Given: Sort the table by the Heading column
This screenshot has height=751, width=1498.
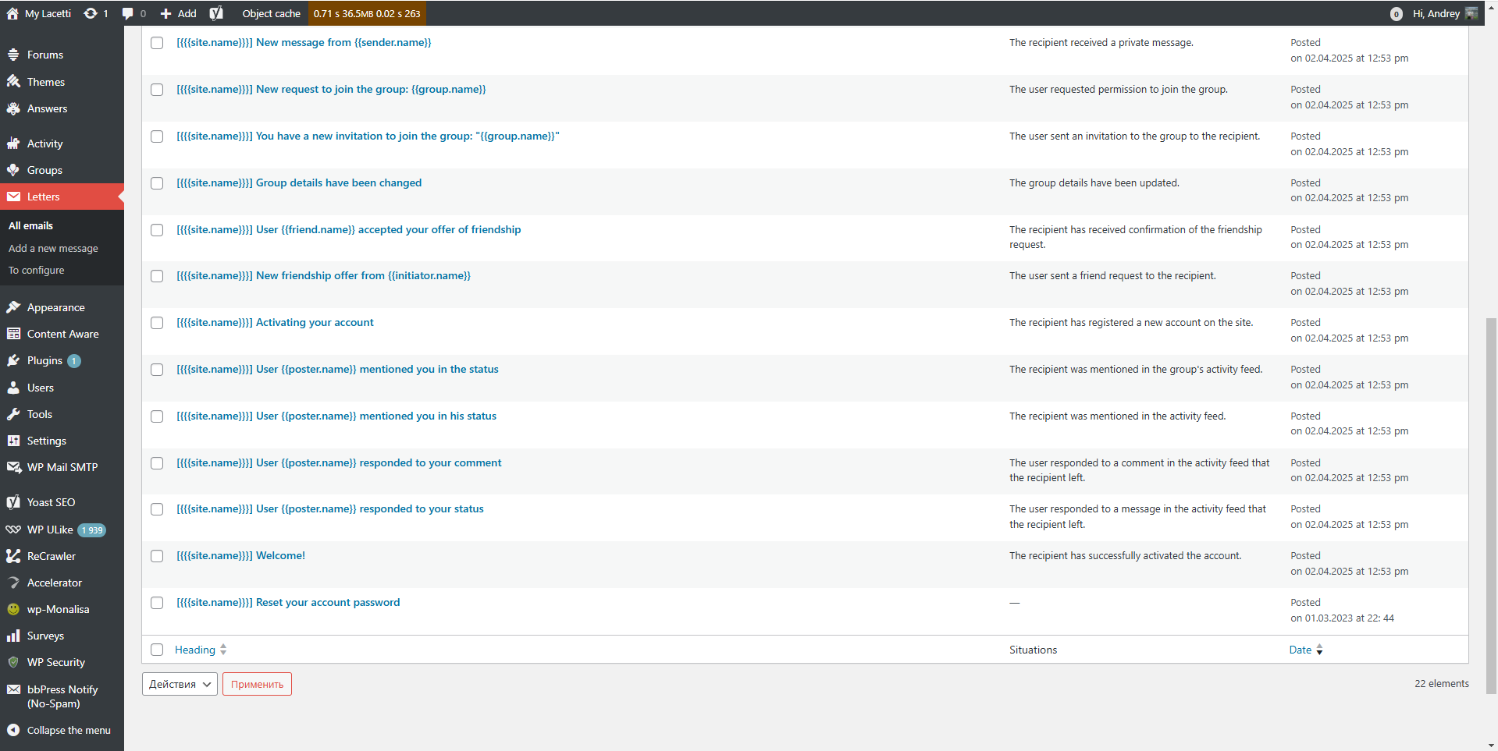Looking at the screenshot, I should (201, 650).
